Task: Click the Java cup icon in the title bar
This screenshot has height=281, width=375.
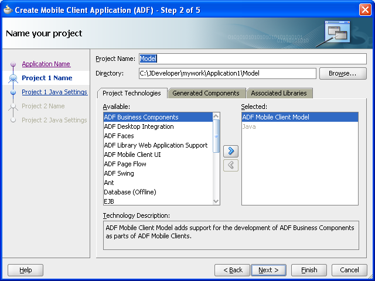Action: pyautogui.click(x=8, y=10)
